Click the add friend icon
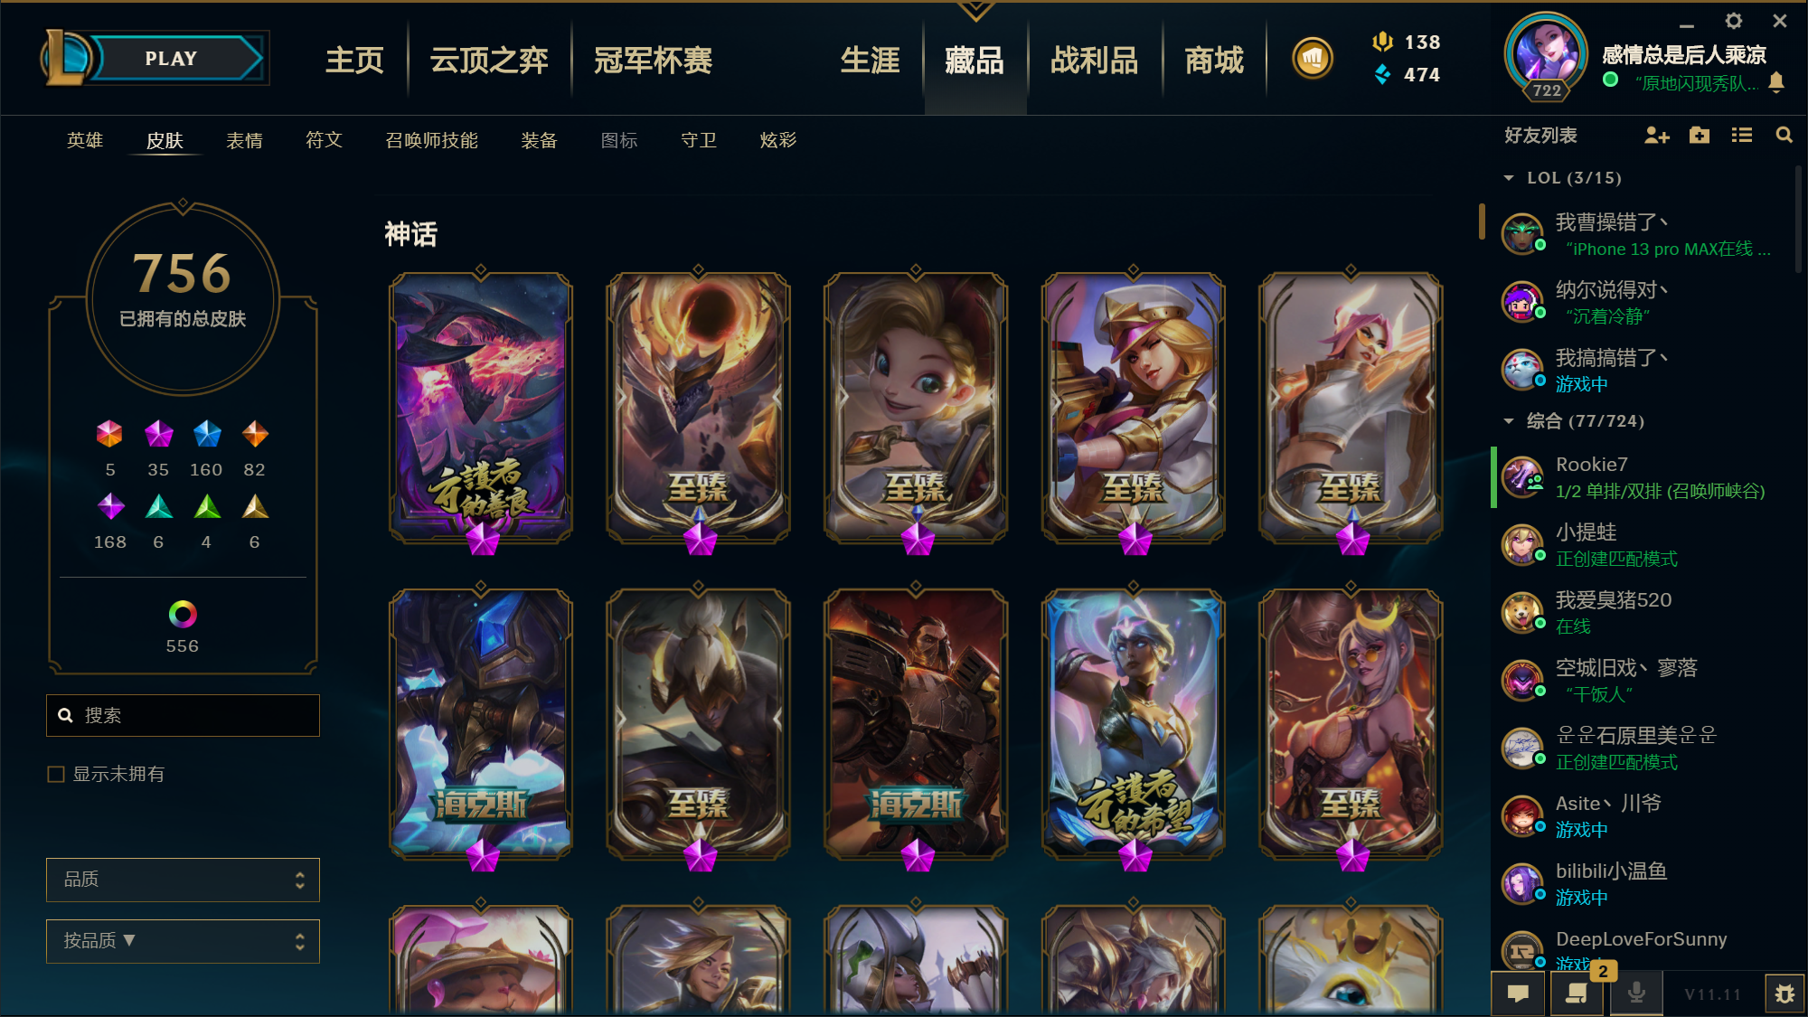 coord(1656,136)
